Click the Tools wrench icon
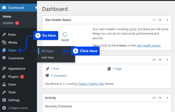 tap(4, 92)
